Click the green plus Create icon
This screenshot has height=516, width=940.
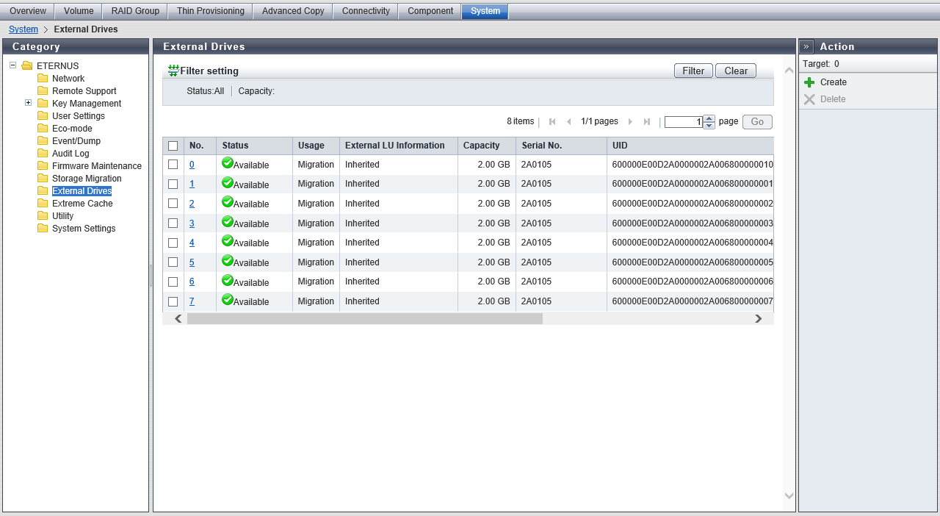tap(809, 82)
